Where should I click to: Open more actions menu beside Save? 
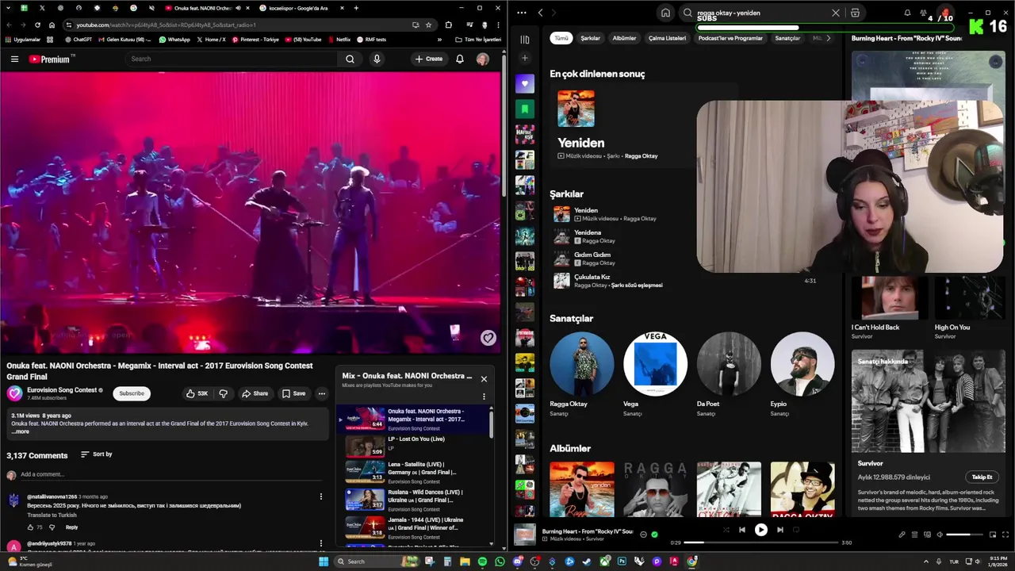click(x=321, y=393)
